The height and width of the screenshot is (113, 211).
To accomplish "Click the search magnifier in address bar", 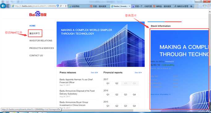I will (x=61, y=6).
